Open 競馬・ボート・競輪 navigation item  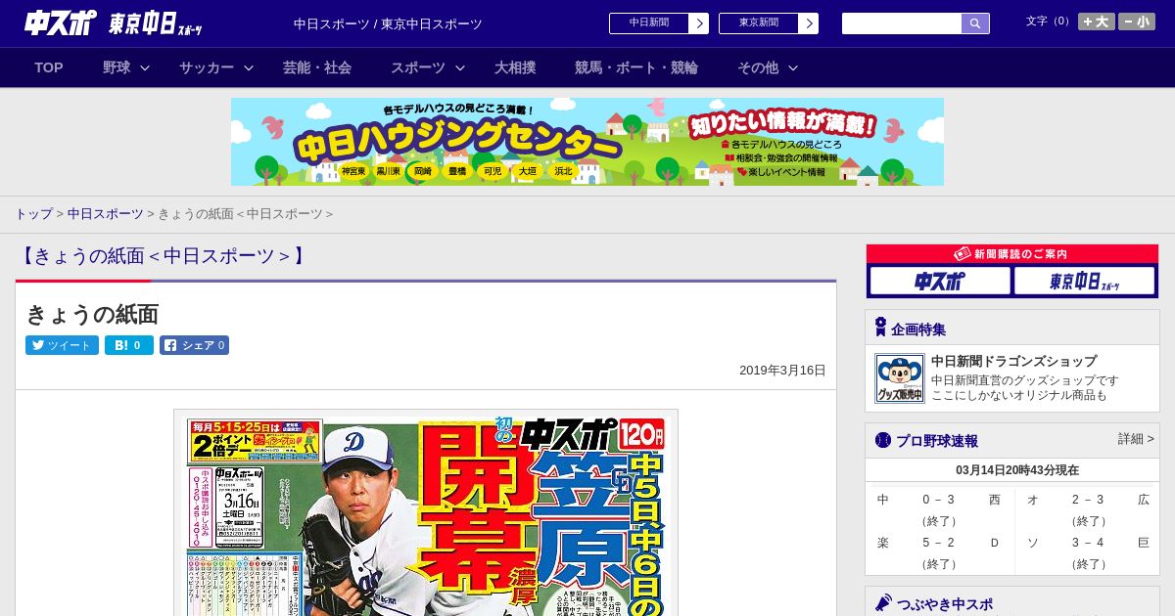(636, 67)
